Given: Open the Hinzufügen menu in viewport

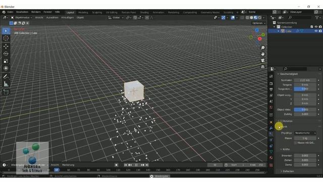Looking at the screenshot, I should (67, 18).
